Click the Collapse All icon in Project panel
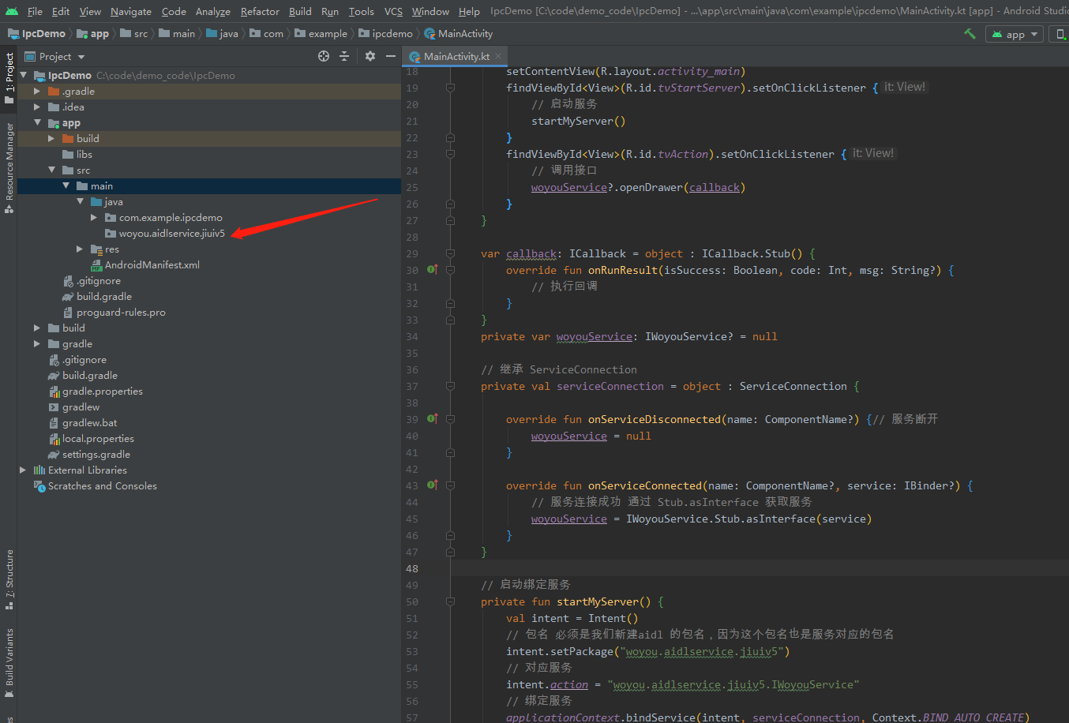 (x=344, y=56)
